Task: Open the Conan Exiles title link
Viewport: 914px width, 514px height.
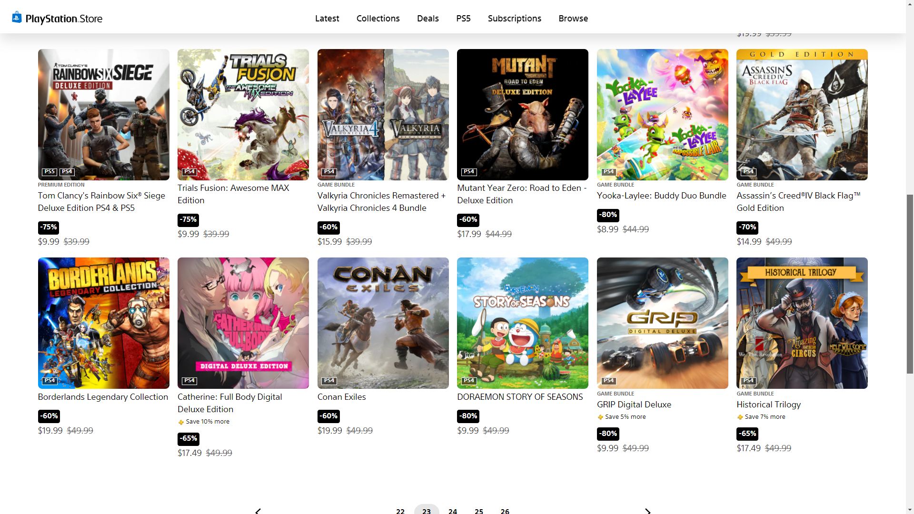Action: click(x=341, y=397)
